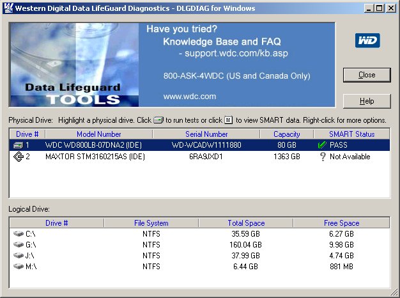Viewport: 400px width, 298px height.
Task: Sort by Capacity column header
Action: [x=287, y=134]
